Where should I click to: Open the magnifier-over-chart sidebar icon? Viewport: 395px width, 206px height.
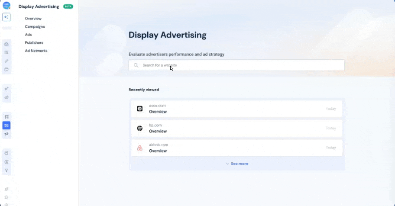[x=6, y=52]
